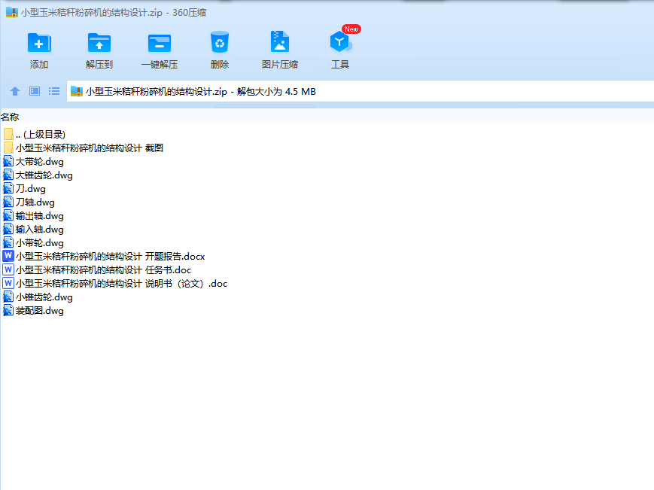Click the 图片压缩 label text
Screen dimensions: 654x490
[x=280, y=64]
